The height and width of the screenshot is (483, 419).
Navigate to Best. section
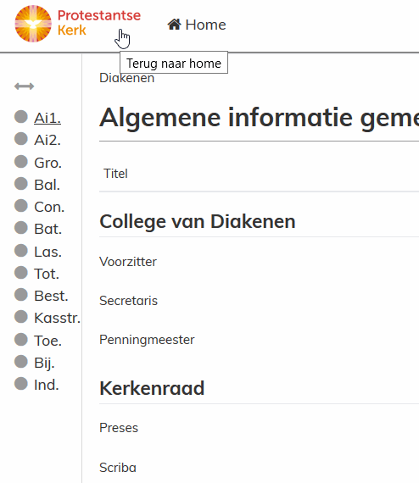(x=51, y=296)
